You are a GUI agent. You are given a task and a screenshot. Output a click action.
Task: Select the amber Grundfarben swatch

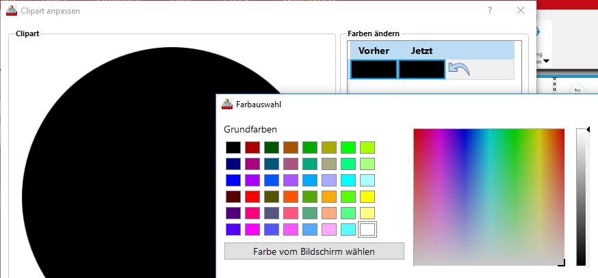[329, 197]
